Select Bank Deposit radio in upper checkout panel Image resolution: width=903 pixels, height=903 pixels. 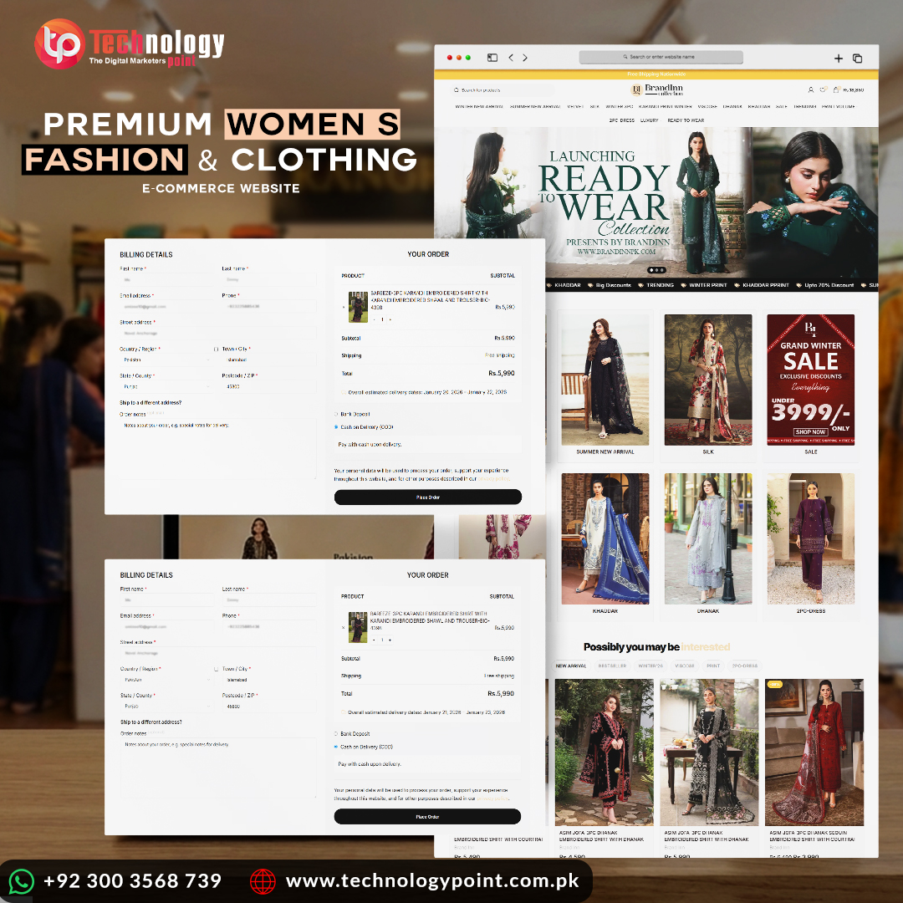(x=336, y=414)
